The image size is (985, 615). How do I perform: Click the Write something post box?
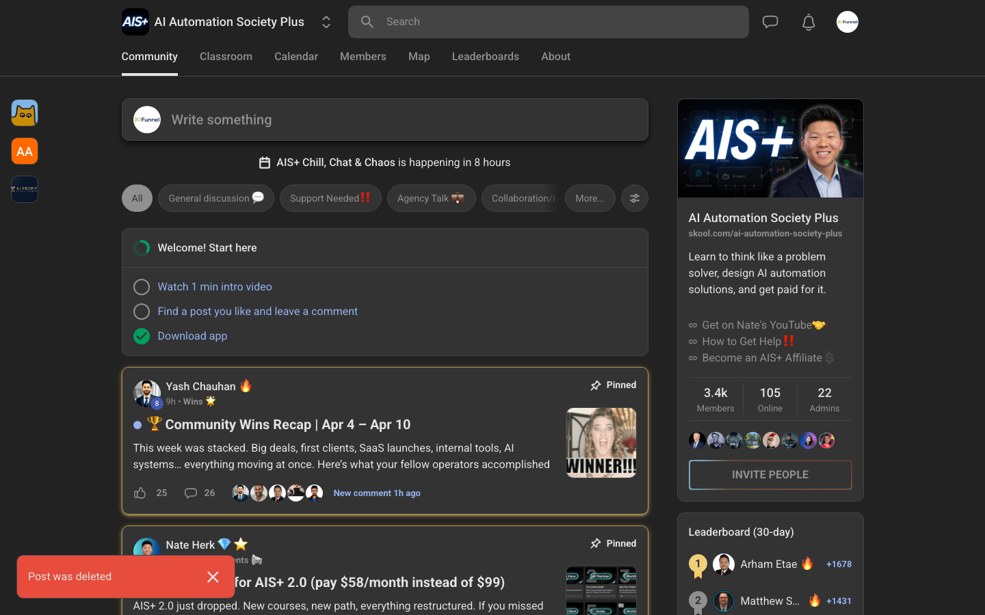tap(385, 120)
